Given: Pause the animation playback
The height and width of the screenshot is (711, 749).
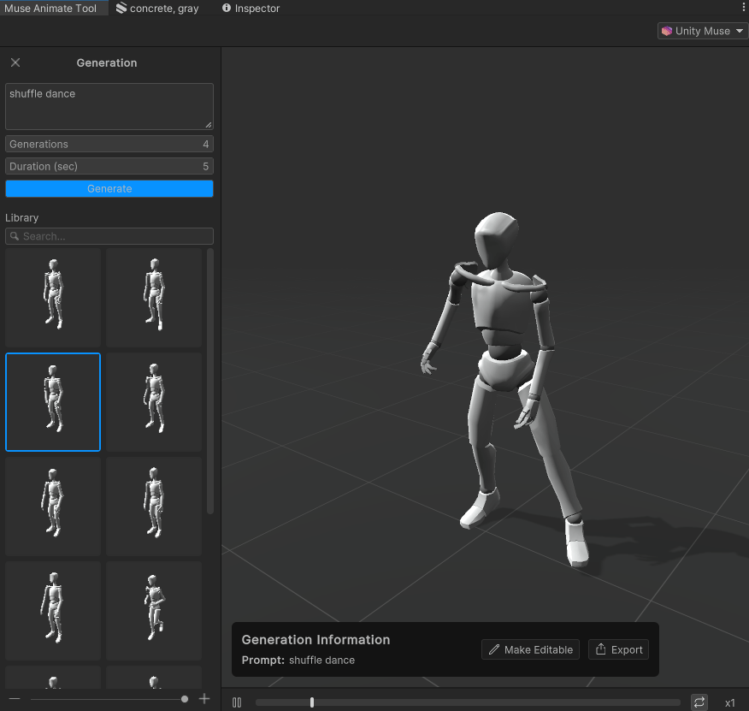Looking at the screenshot, I should (x=237, y=702).
